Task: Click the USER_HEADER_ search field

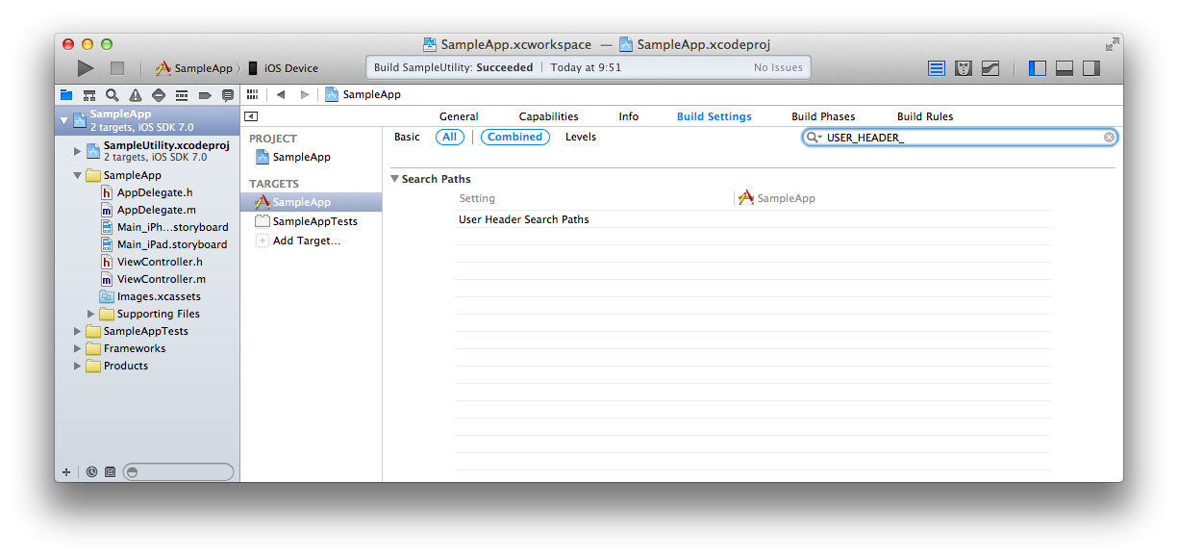Action: coord(962,138)
